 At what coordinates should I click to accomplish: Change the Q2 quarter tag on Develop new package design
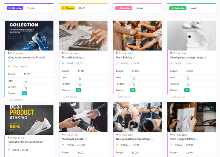point(187,90)
